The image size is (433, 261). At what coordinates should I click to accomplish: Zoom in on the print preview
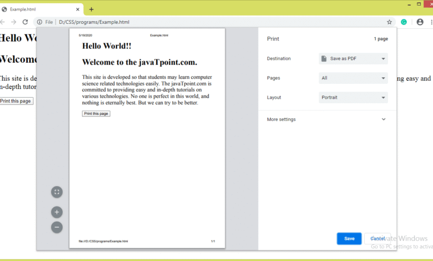click(57, 212)
